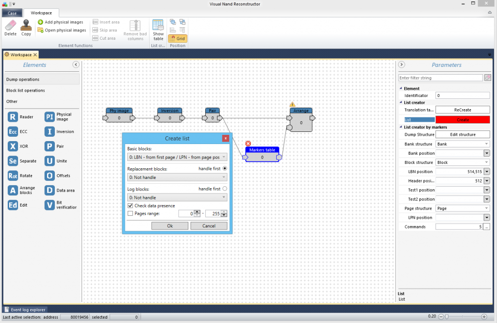Select the Arrange blocks element icon

pyautogui.click(x=13, y=190)
